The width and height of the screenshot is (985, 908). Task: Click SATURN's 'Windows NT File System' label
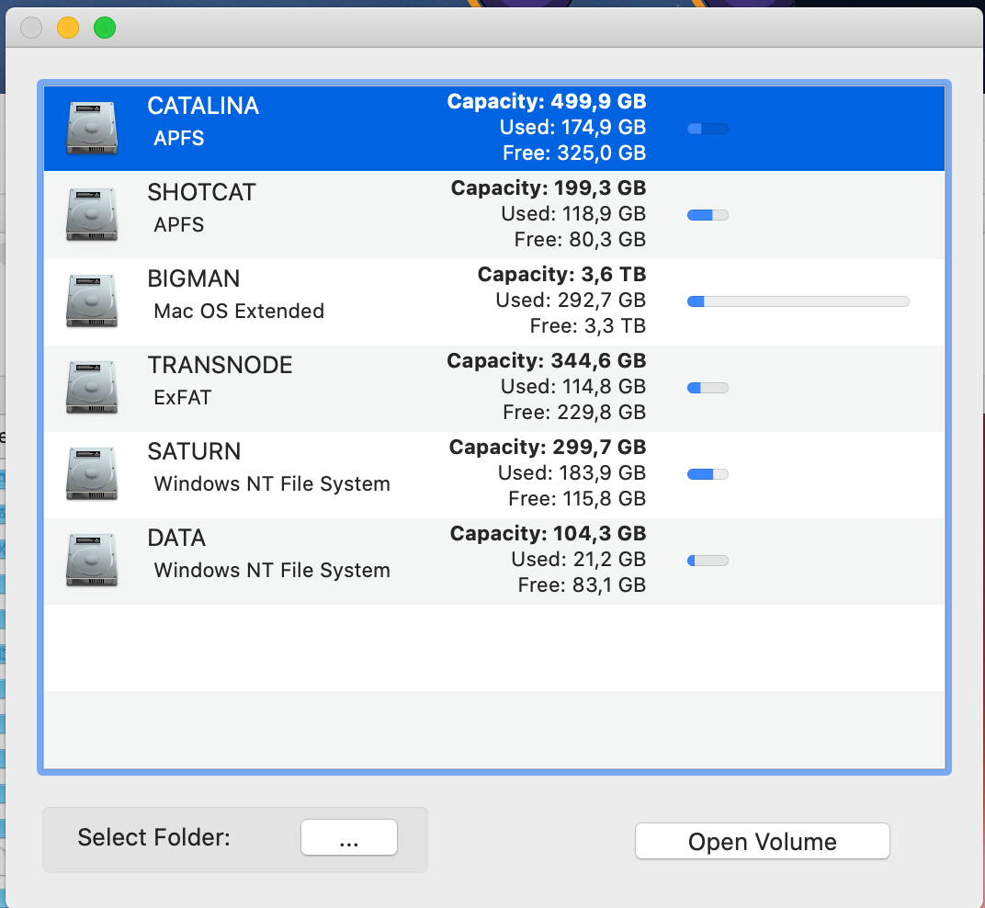coord(272,483)
